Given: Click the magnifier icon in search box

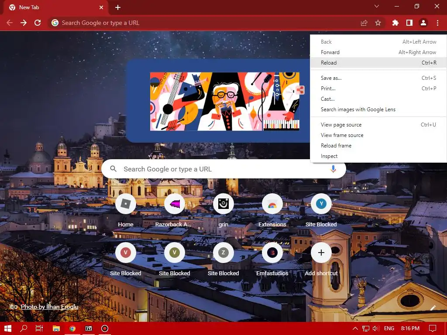Looking at the screenshot, I should tap(113, 169).
